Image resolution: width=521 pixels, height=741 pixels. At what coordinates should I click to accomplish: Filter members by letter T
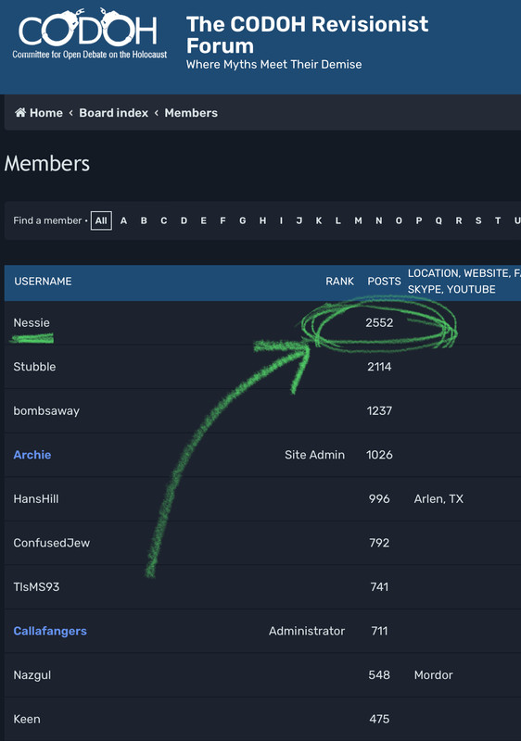(498, 220)
